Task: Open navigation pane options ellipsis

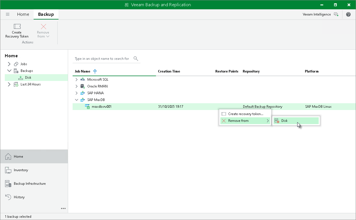Action: (63, 208)
